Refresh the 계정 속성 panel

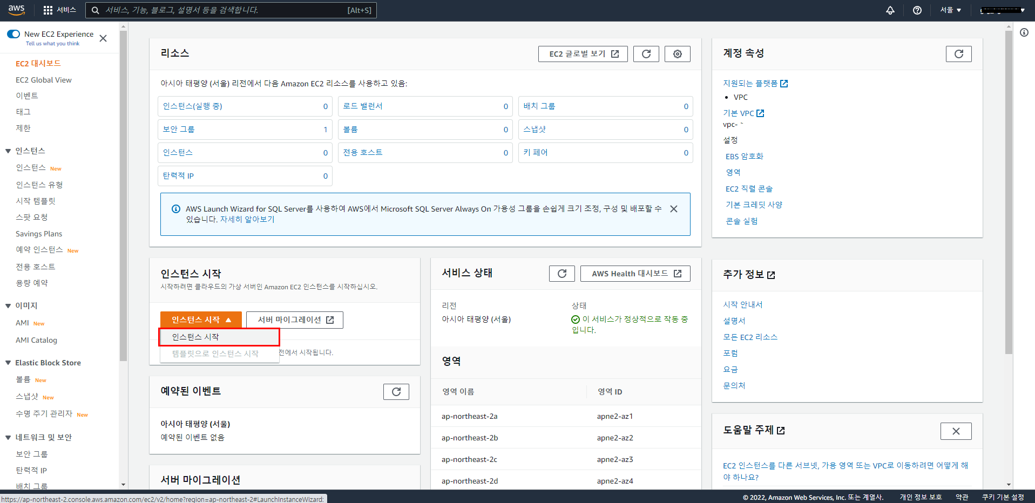tap(959, 54)
